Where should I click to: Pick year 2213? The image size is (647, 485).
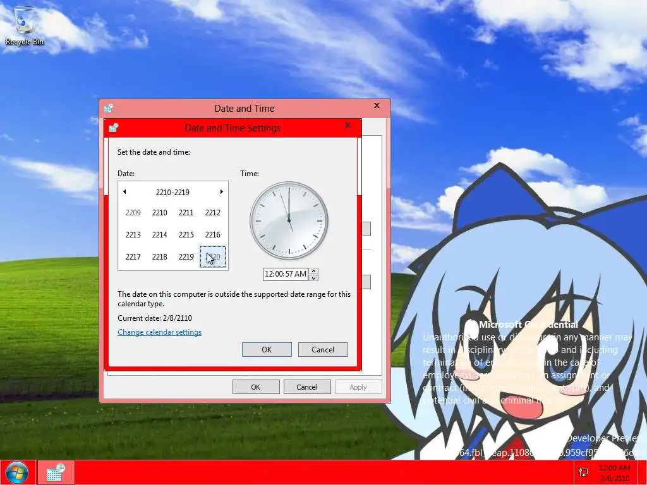point(133,235)
